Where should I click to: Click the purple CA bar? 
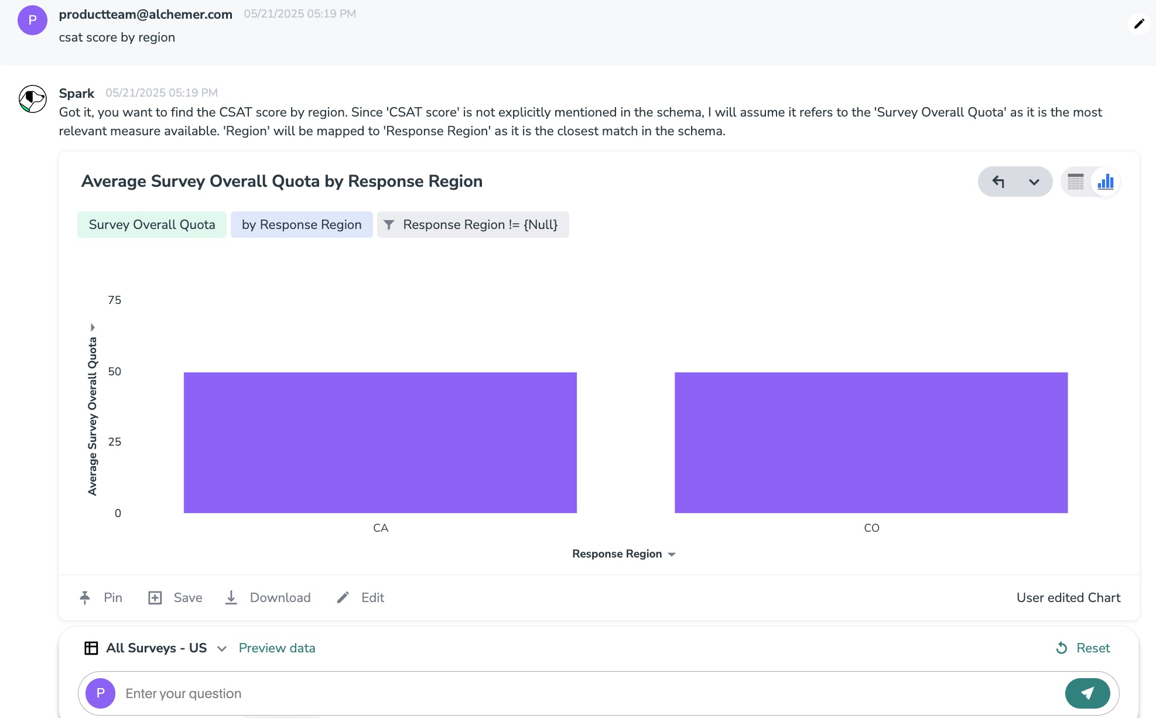(380, 442)
